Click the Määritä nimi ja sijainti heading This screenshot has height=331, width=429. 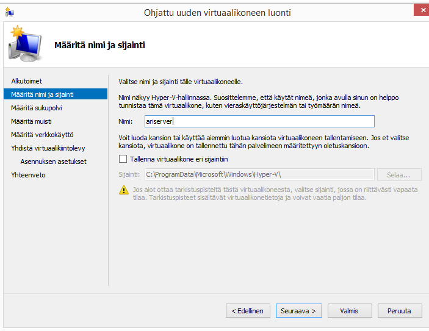[x=99, y=45]
